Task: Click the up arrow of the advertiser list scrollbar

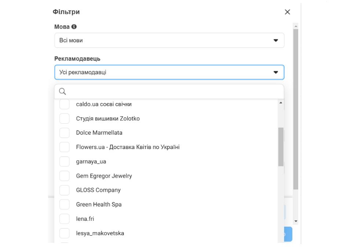Action: (x=281, y=103)
